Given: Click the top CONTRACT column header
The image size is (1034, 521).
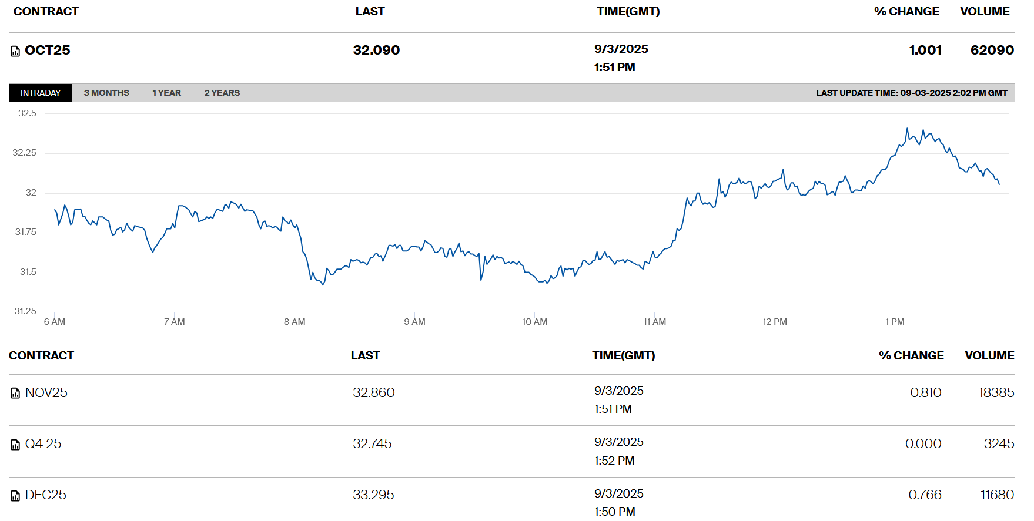Looking at the screenshot, I should pyautogui.click(x=46, y=12).
